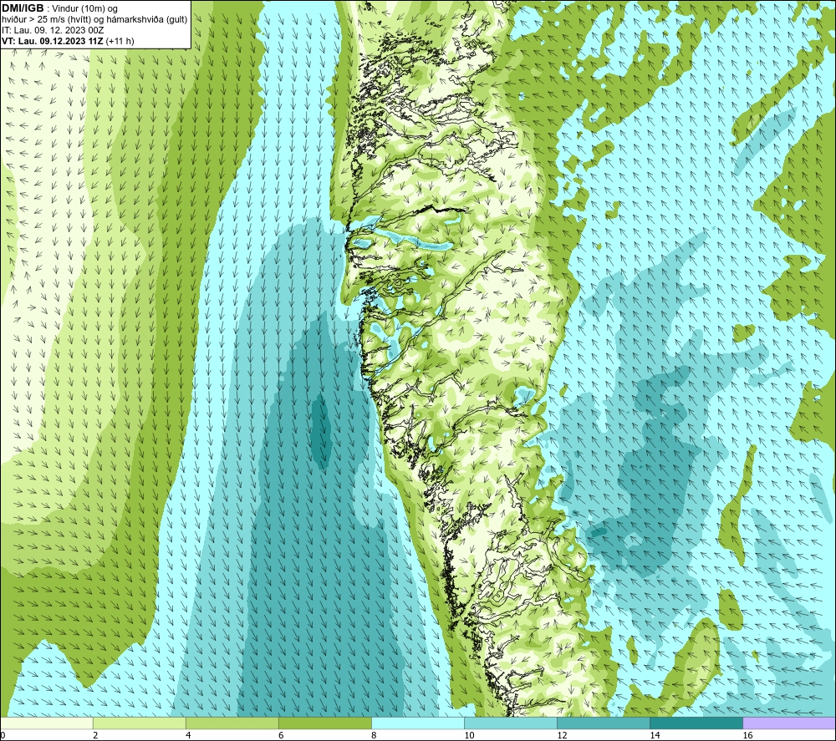The width and height of the screenshot is (836, 741).
Task: Click the olive green 6–8 m/s legend swatch
Action: [x=325, y=723]
